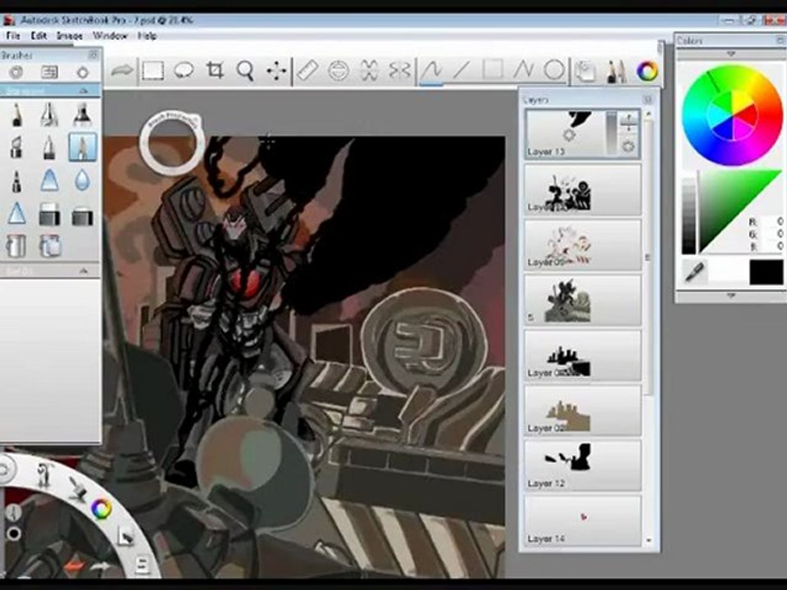787x590 pixels.
Task: Toggle X-axis symmetry
Action: pyautogui.click(x=369, y=70)
